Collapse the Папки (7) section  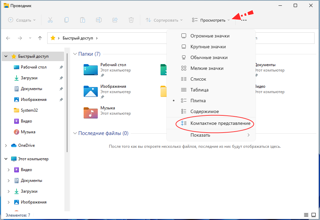click(x=75, y=54)
